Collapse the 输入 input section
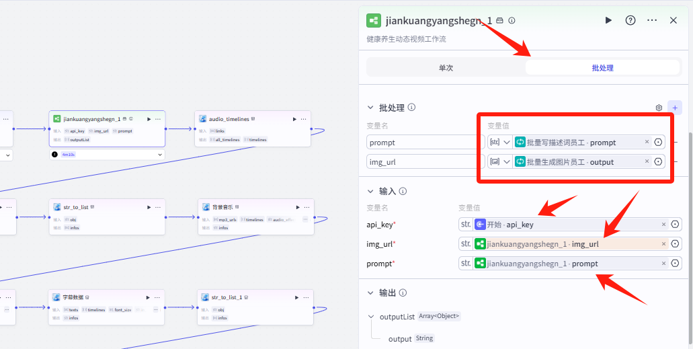The image size is (693, 349). [370, 192]
